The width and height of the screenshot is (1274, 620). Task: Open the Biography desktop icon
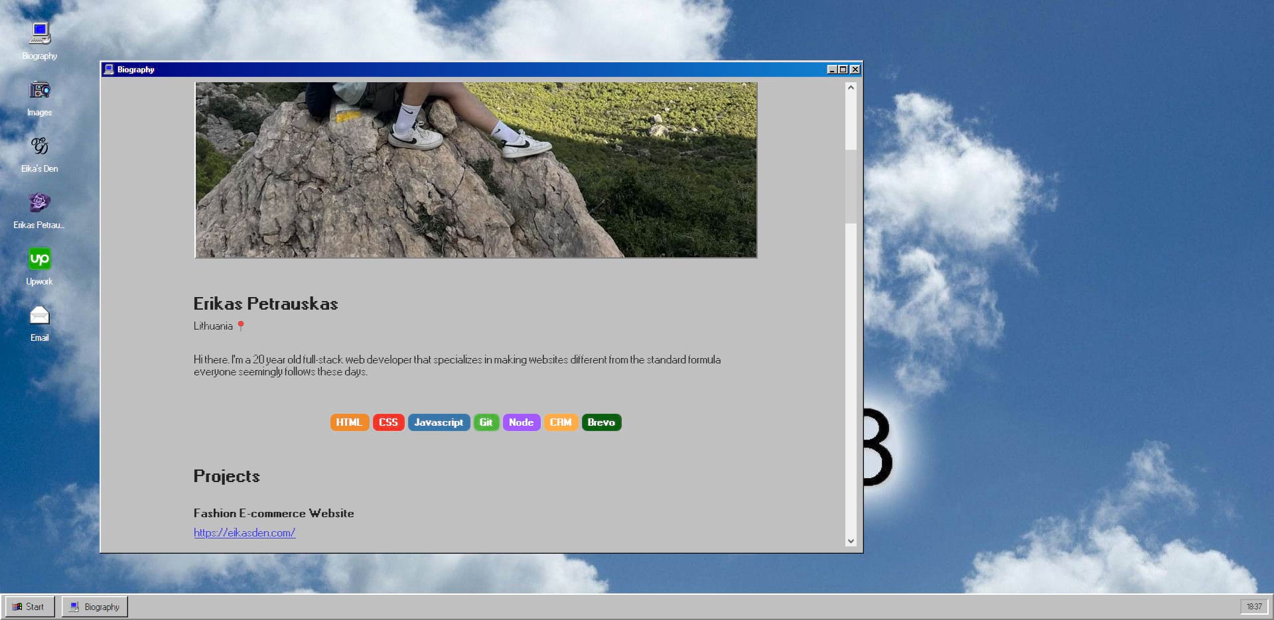(x=40, y=34)
